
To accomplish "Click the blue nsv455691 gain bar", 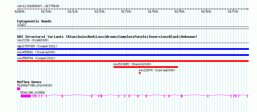I will 133,55.
